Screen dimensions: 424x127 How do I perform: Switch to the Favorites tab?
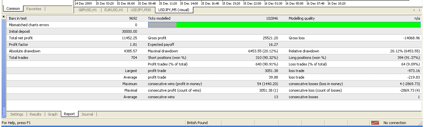tap(34, 9)
